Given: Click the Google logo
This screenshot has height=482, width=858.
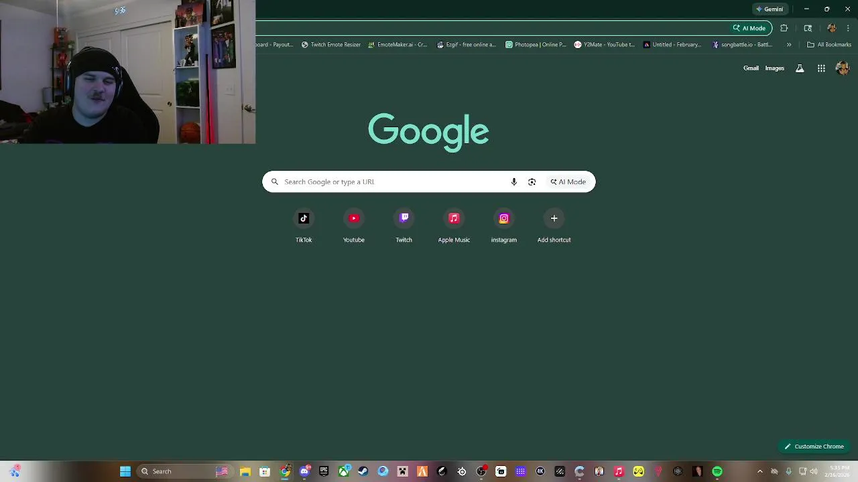Looking at the screenshot, I should [x=428, y=132].
